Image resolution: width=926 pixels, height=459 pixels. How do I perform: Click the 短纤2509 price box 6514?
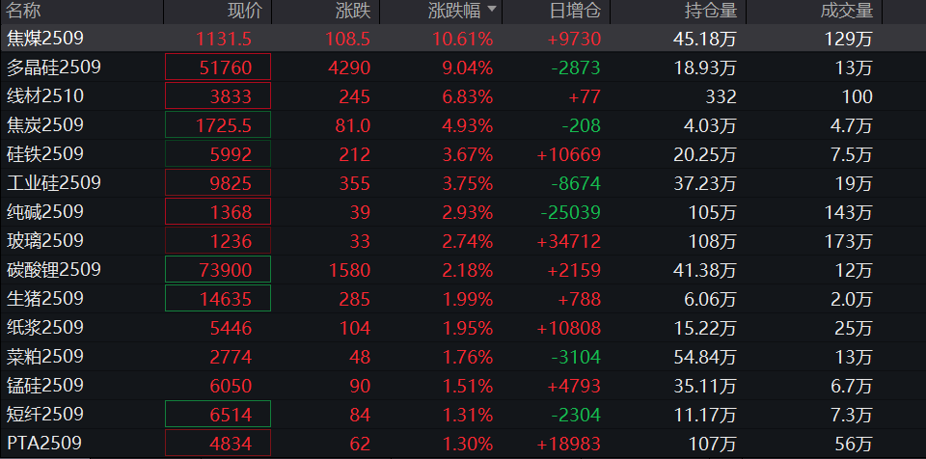pyautogui.click(x=219, y=415)
